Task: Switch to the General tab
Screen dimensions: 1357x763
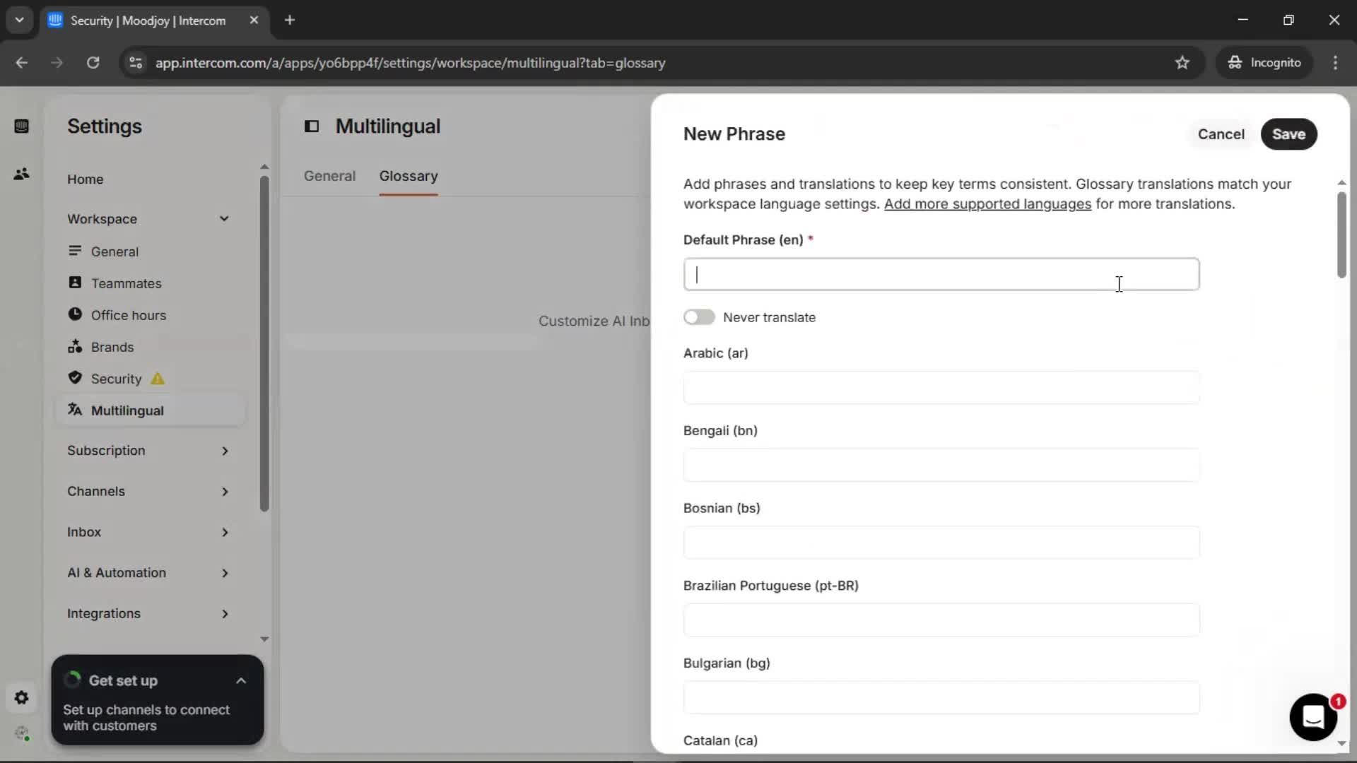Action: tap(329, 176)
